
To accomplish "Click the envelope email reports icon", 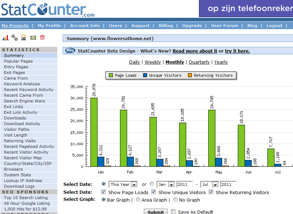I will (33, 38).
